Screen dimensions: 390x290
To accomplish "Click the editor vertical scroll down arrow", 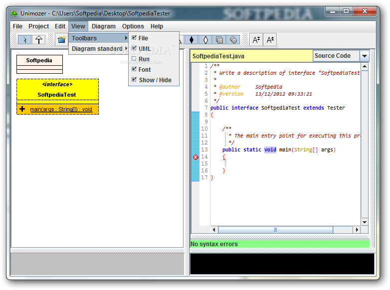I will coord(365,222).
